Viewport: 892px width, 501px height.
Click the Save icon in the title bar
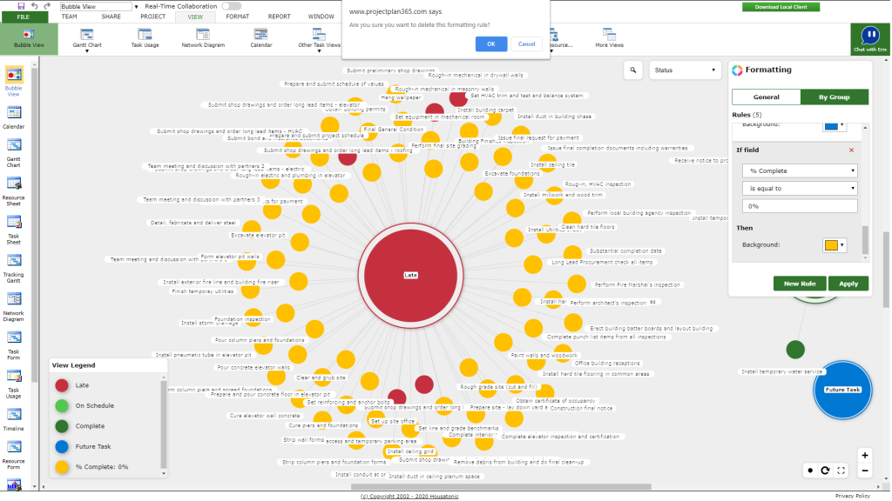(21, 6)
